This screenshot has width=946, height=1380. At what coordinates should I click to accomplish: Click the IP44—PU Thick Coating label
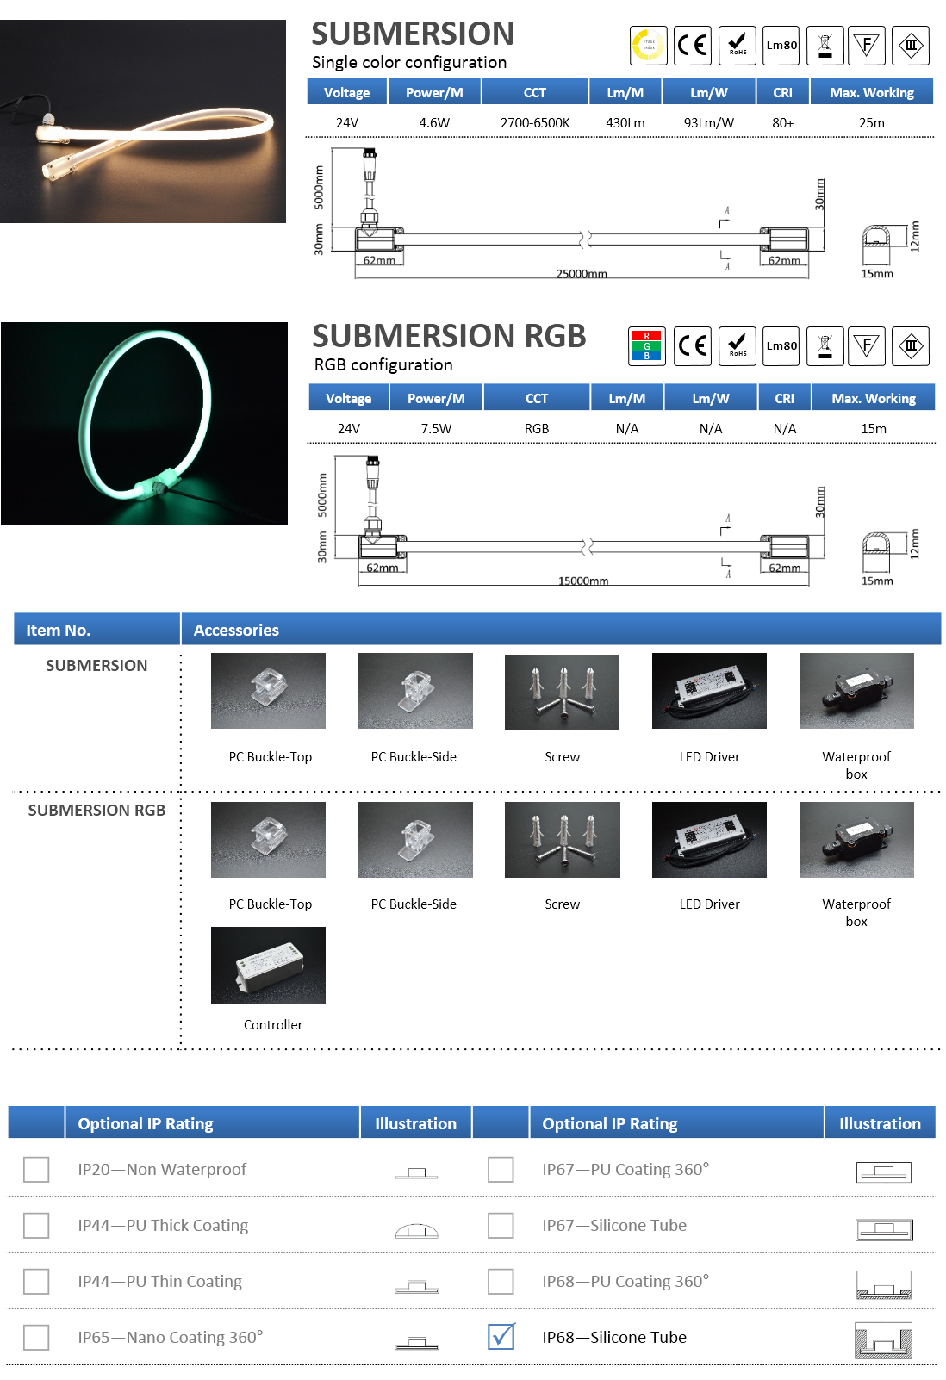click(x=163, y=1226)
